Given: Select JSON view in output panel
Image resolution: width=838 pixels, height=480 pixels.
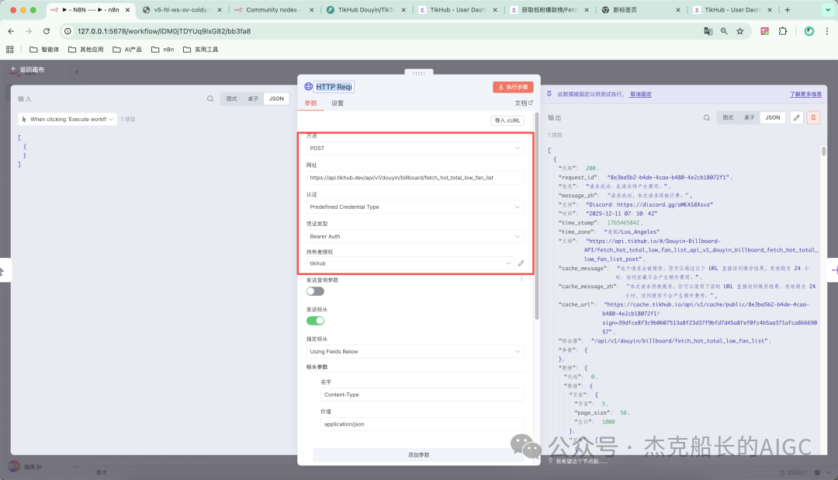Looking at the screenshot, I should (x=773, y=118).
